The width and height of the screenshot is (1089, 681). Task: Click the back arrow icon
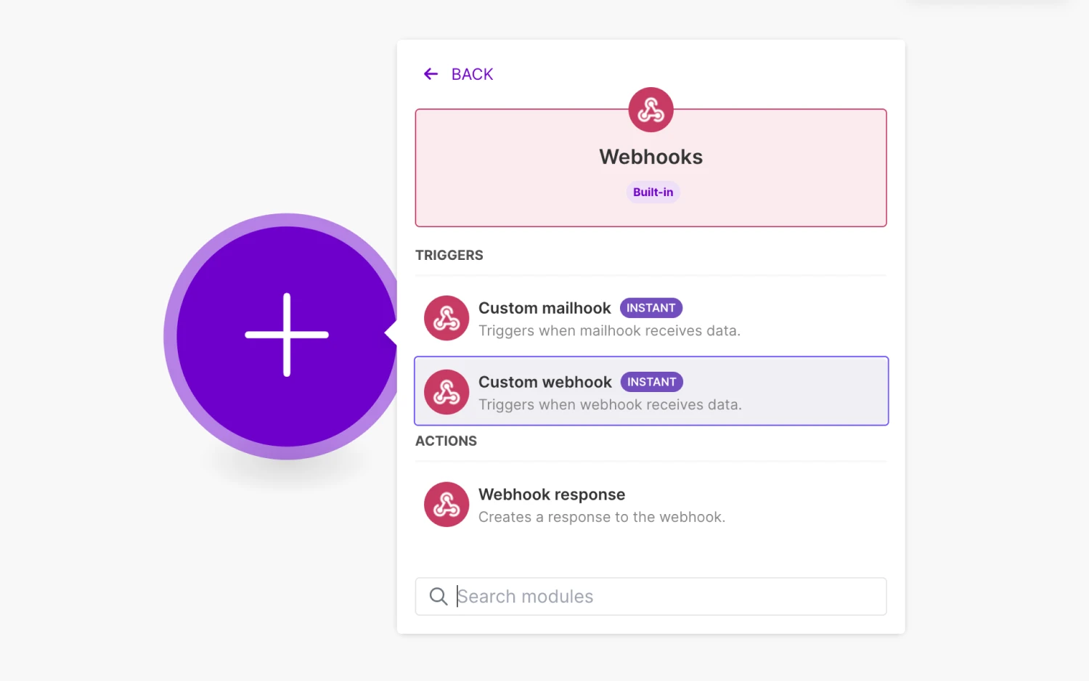[430, 73]
